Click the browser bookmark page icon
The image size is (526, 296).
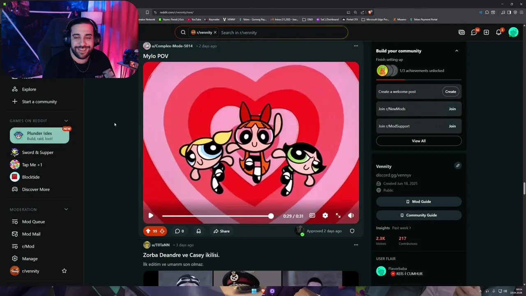pos(147,12)
